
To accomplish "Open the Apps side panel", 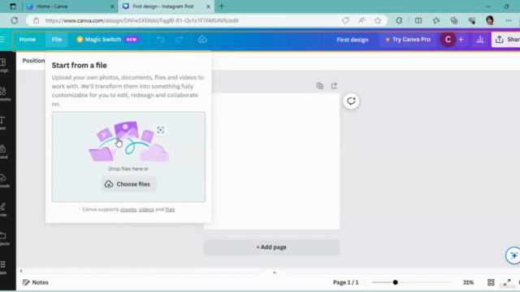I will (3, 268).
